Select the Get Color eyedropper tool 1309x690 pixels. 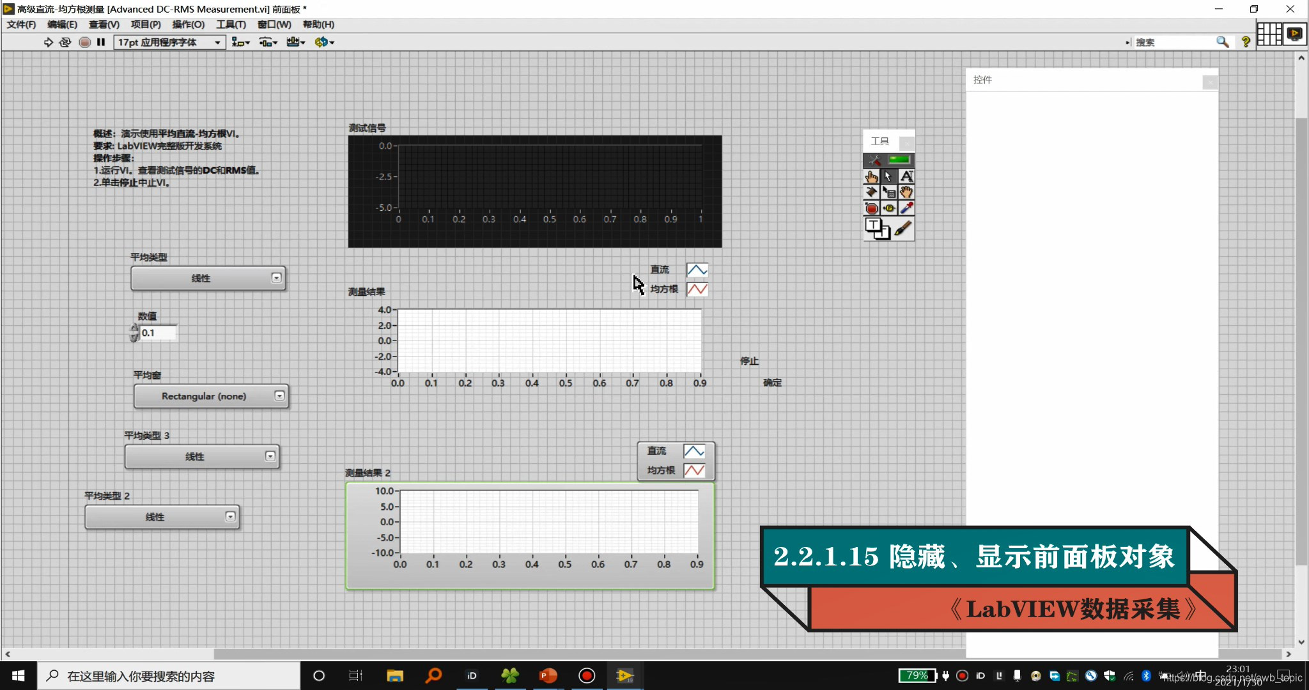(906, 208)
